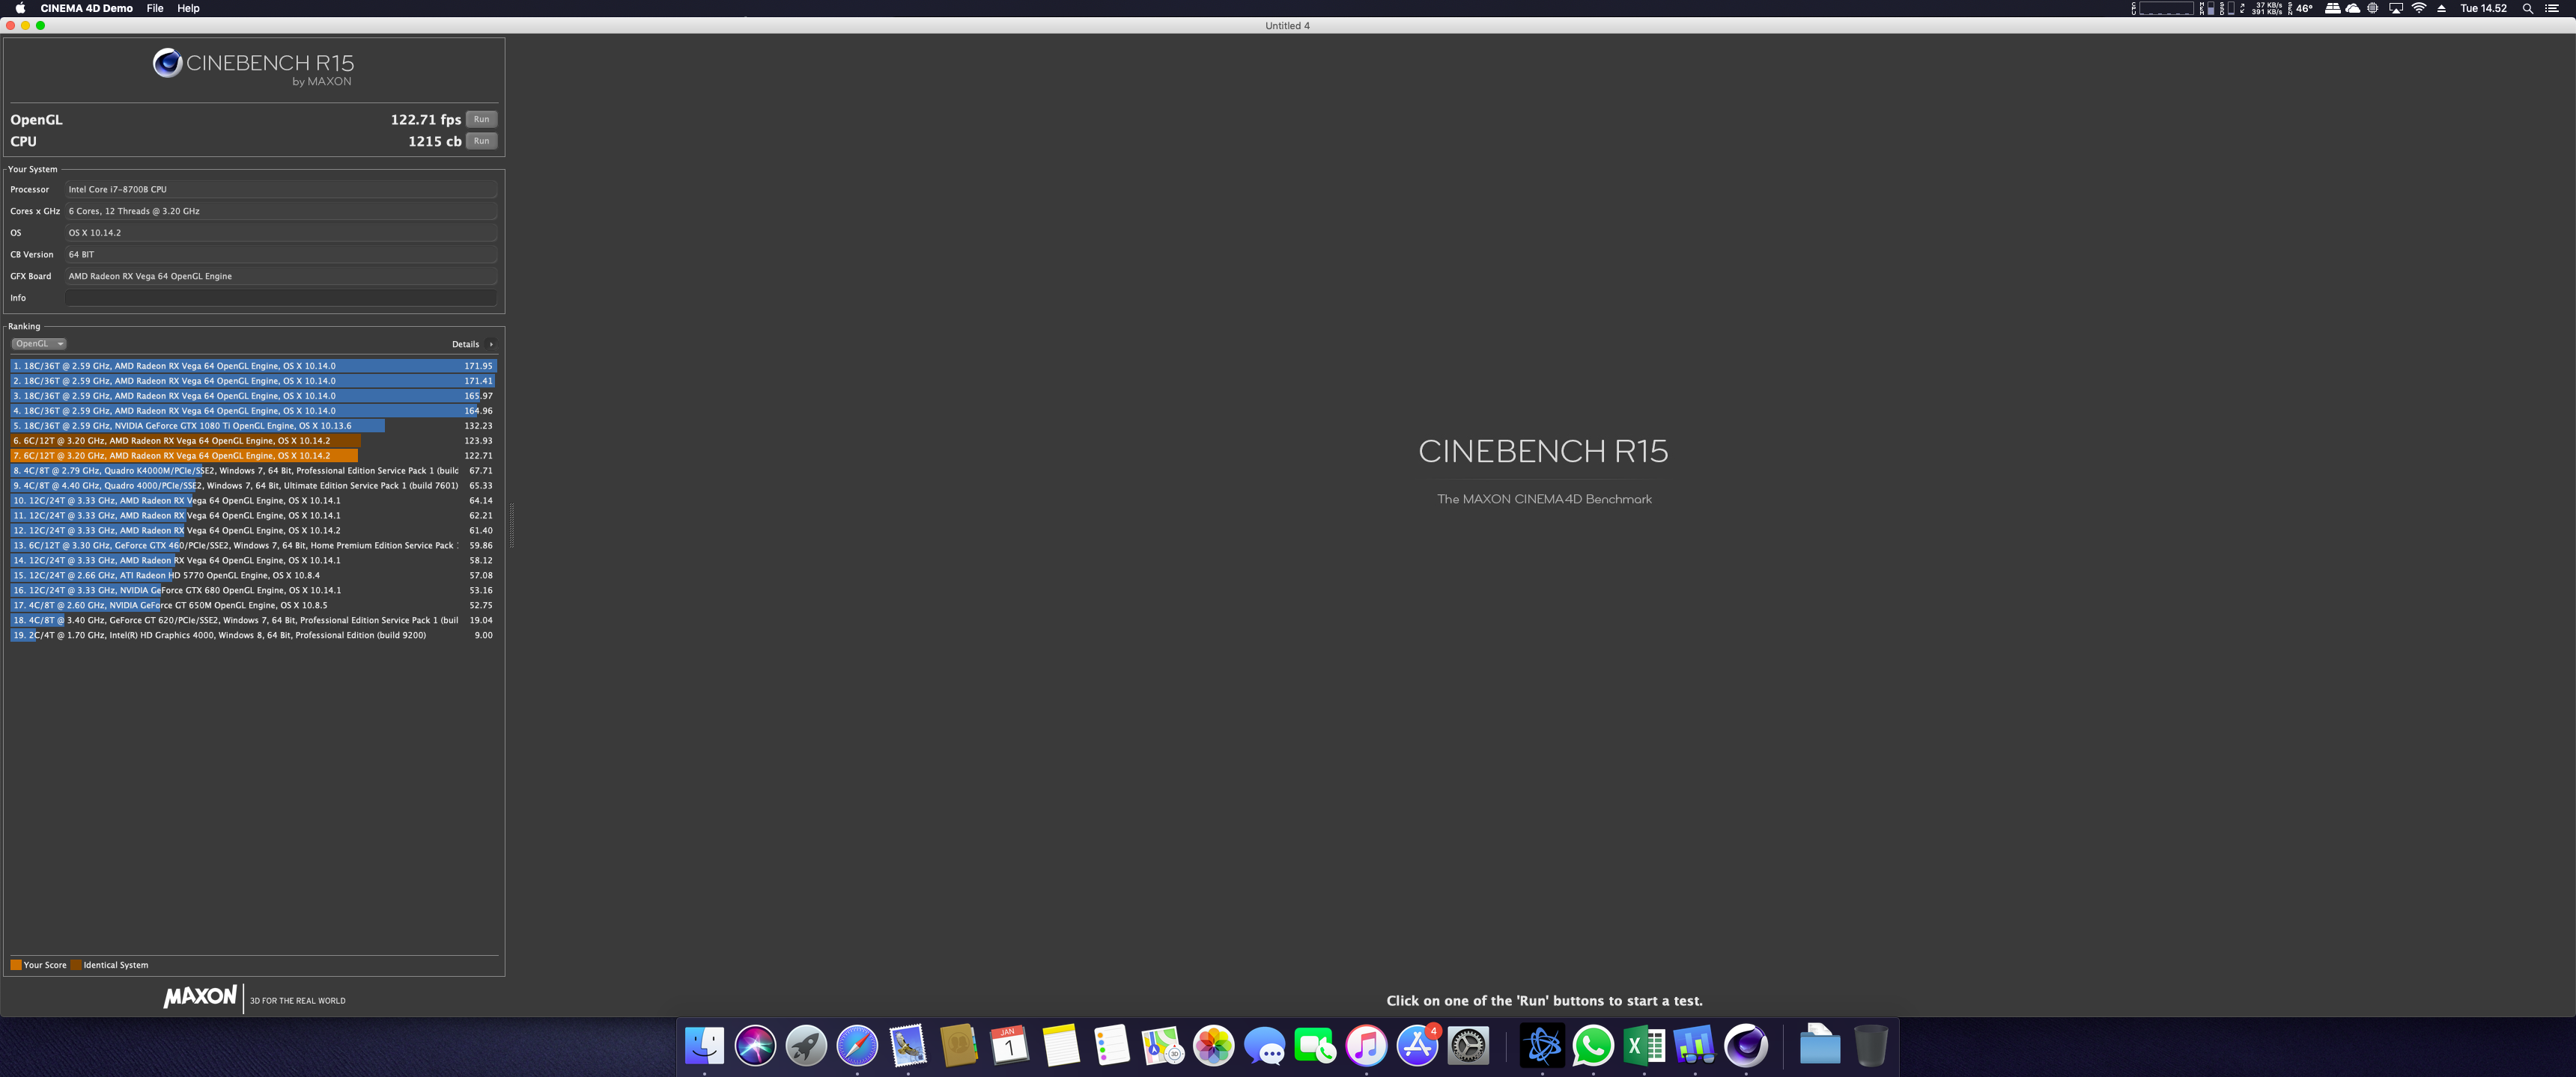The height and width of the screenshot is (1077, 2576).
Task: Open Notification Center list icon
Action: point(2552,8)
